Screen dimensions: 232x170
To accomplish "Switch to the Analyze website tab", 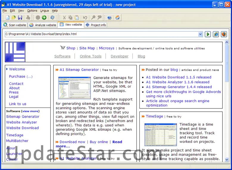I will 43,25.
